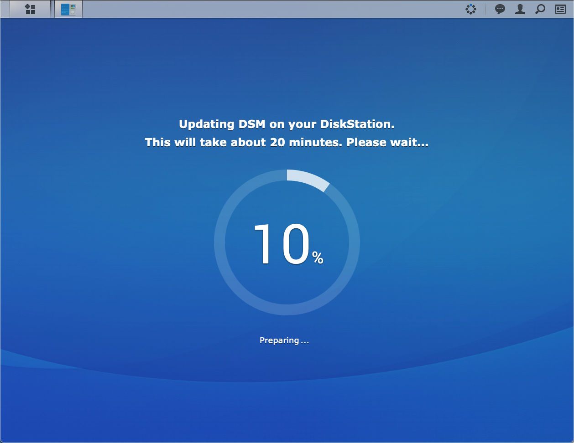Screen dimensions: 574x443
Task: Click the filled segment of progress ring
Action: pyautogui.click(x=308, y=179)
